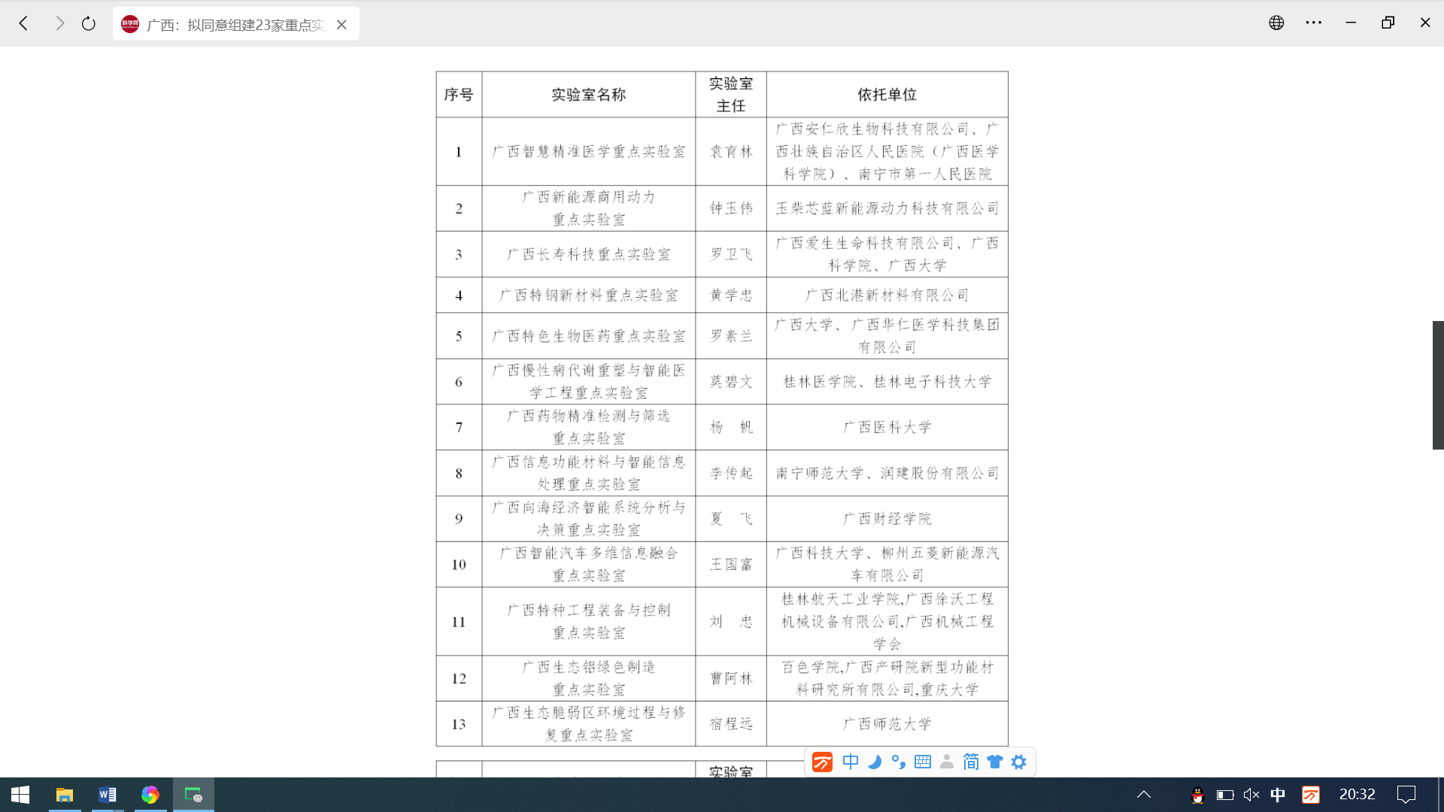
Task: Open Sogou input tray icon
Action: (x=1311, y=795)
